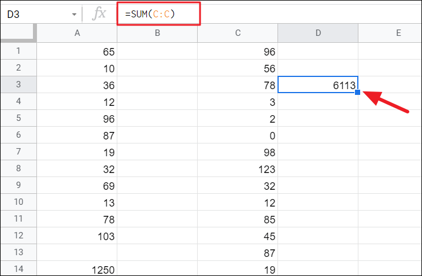The image size is (422, 276).
Task: Click cell A12 containing 103
Action: [x=77, y=235]
